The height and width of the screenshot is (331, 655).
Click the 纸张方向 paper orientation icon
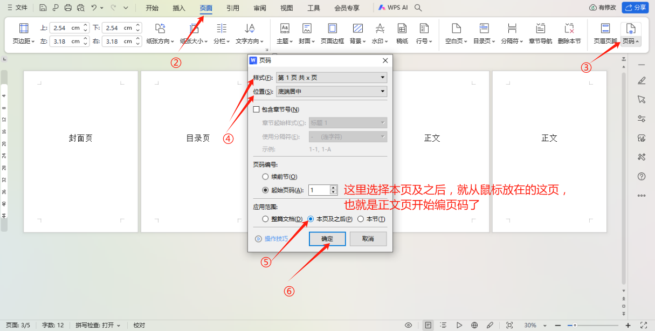point(160,29)
